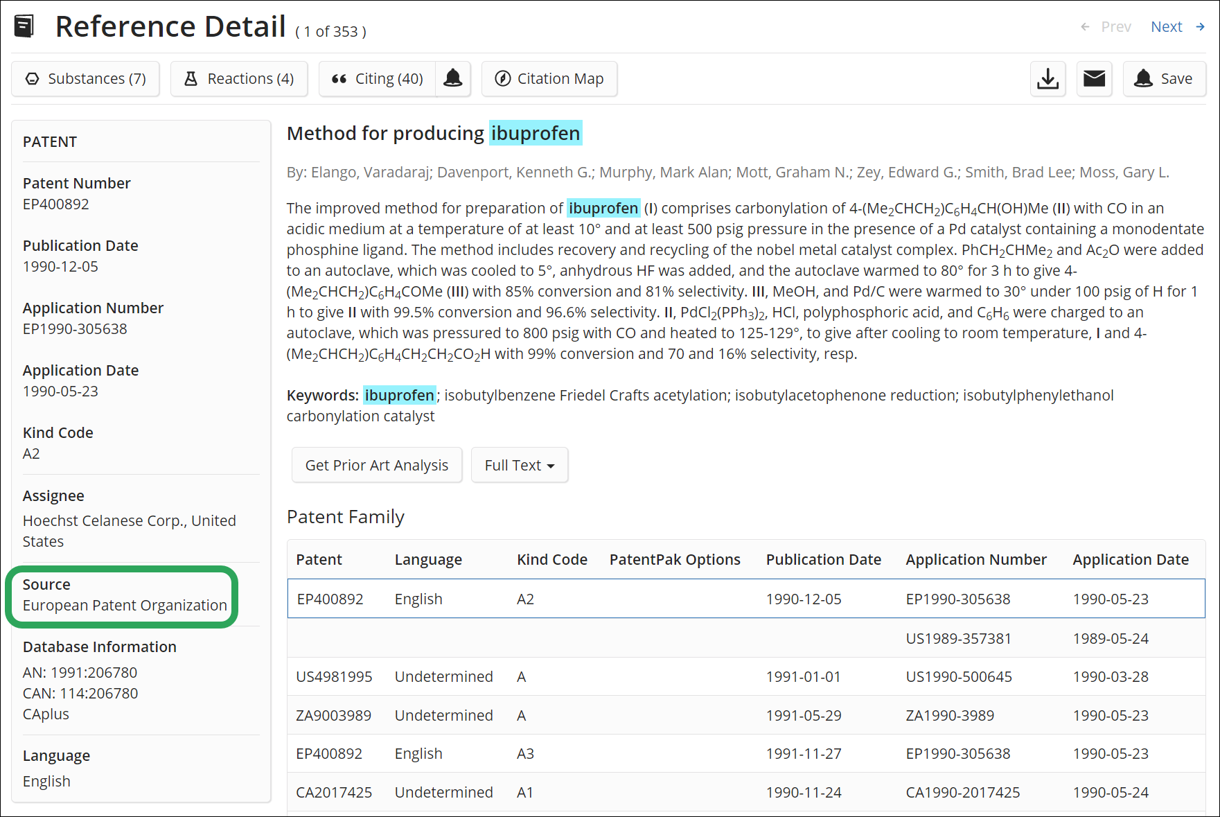Click the email envelope icon button

(x=1094, y=78)
